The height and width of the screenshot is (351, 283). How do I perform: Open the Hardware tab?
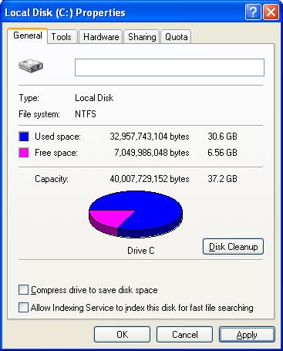pos(101,37)
